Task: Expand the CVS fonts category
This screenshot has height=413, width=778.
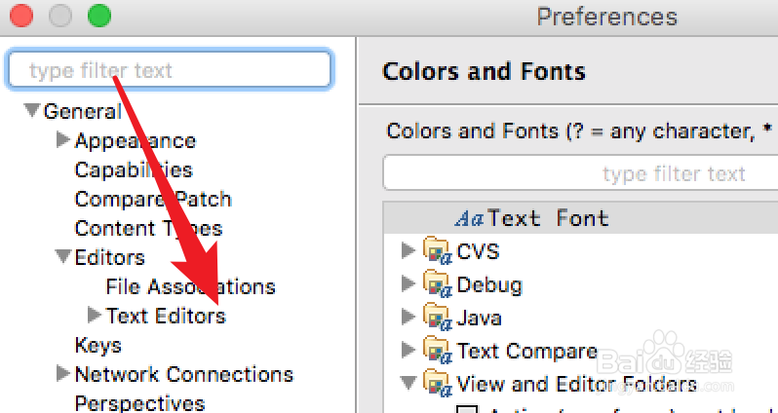Action: point(408,251)
